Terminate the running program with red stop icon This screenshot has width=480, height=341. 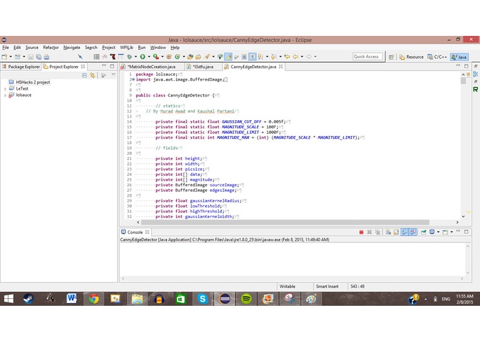coord(361,232)
